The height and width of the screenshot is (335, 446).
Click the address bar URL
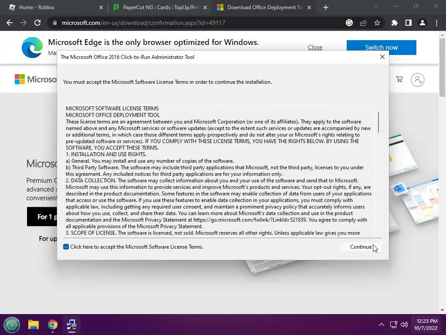point(143,23)
